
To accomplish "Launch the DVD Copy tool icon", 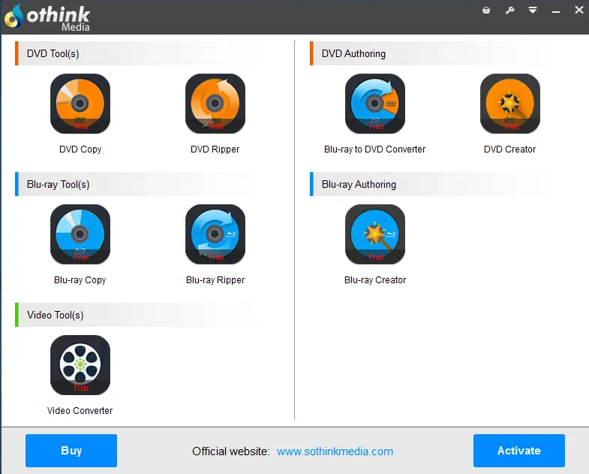I will click(80, 104).
